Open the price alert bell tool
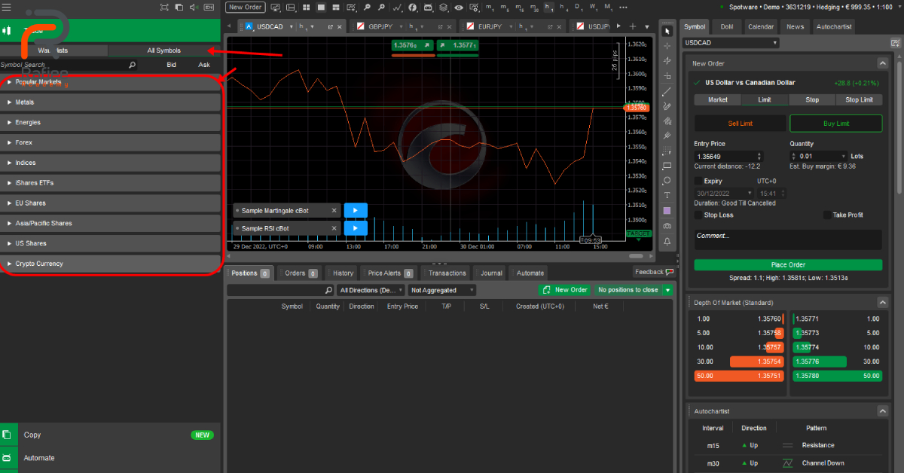 (667, 241)
